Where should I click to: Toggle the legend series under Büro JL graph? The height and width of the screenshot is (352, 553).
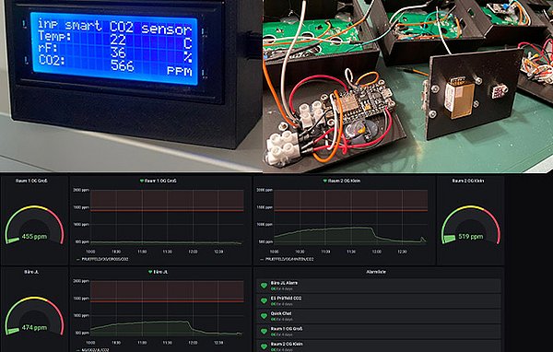[x=93, y=350]
